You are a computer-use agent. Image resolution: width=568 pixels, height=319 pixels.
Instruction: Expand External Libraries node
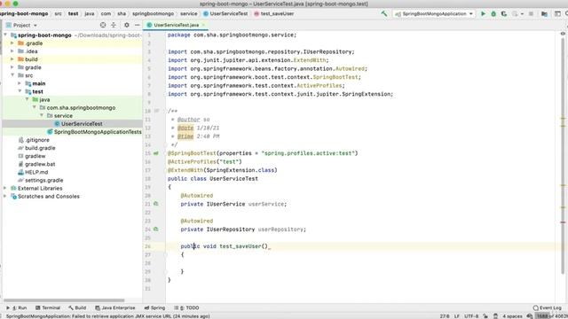pyautogui.click(x=5, y=189)
